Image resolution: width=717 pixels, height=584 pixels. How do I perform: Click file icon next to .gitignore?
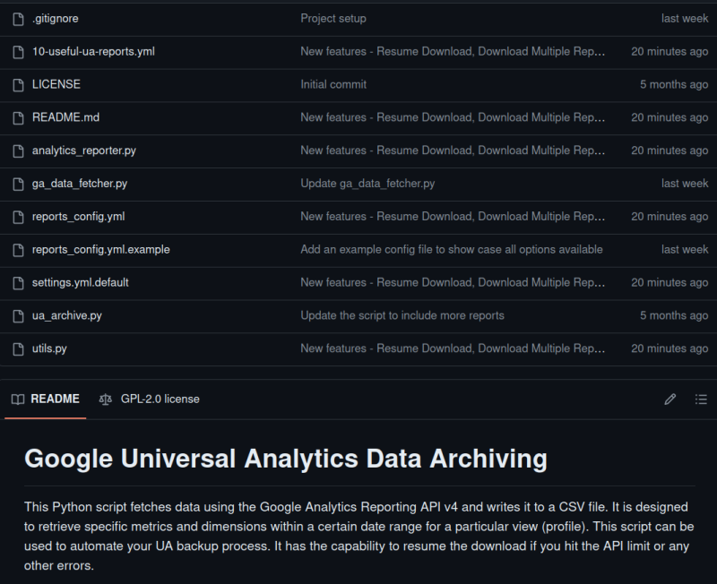coord(18,18)
